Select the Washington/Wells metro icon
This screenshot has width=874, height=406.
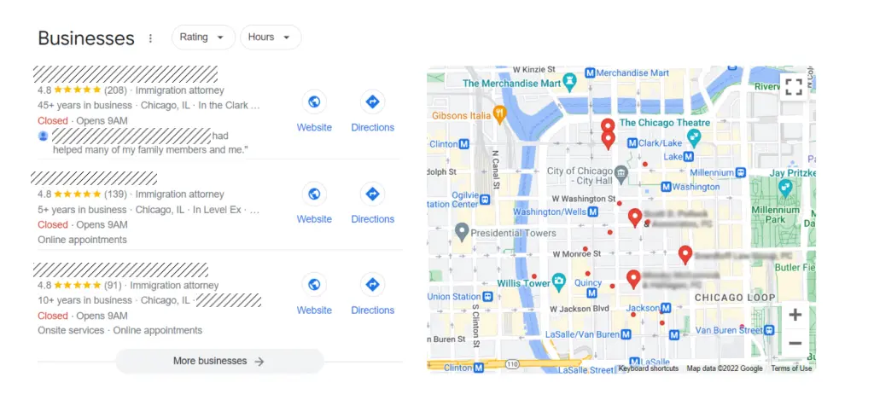(593, 212)
